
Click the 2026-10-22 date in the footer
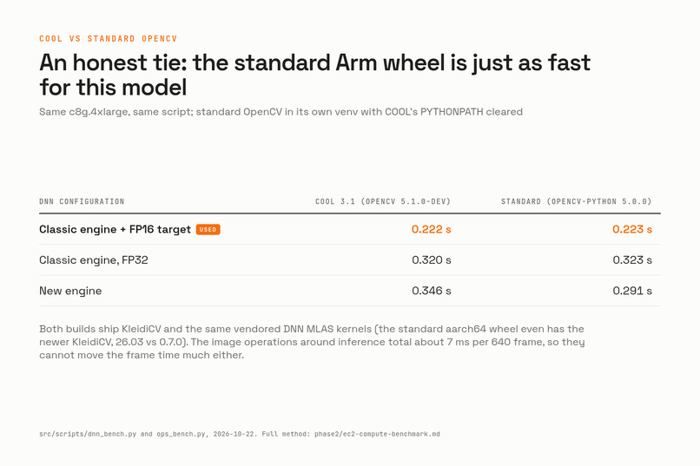click(x=234, y=434)
